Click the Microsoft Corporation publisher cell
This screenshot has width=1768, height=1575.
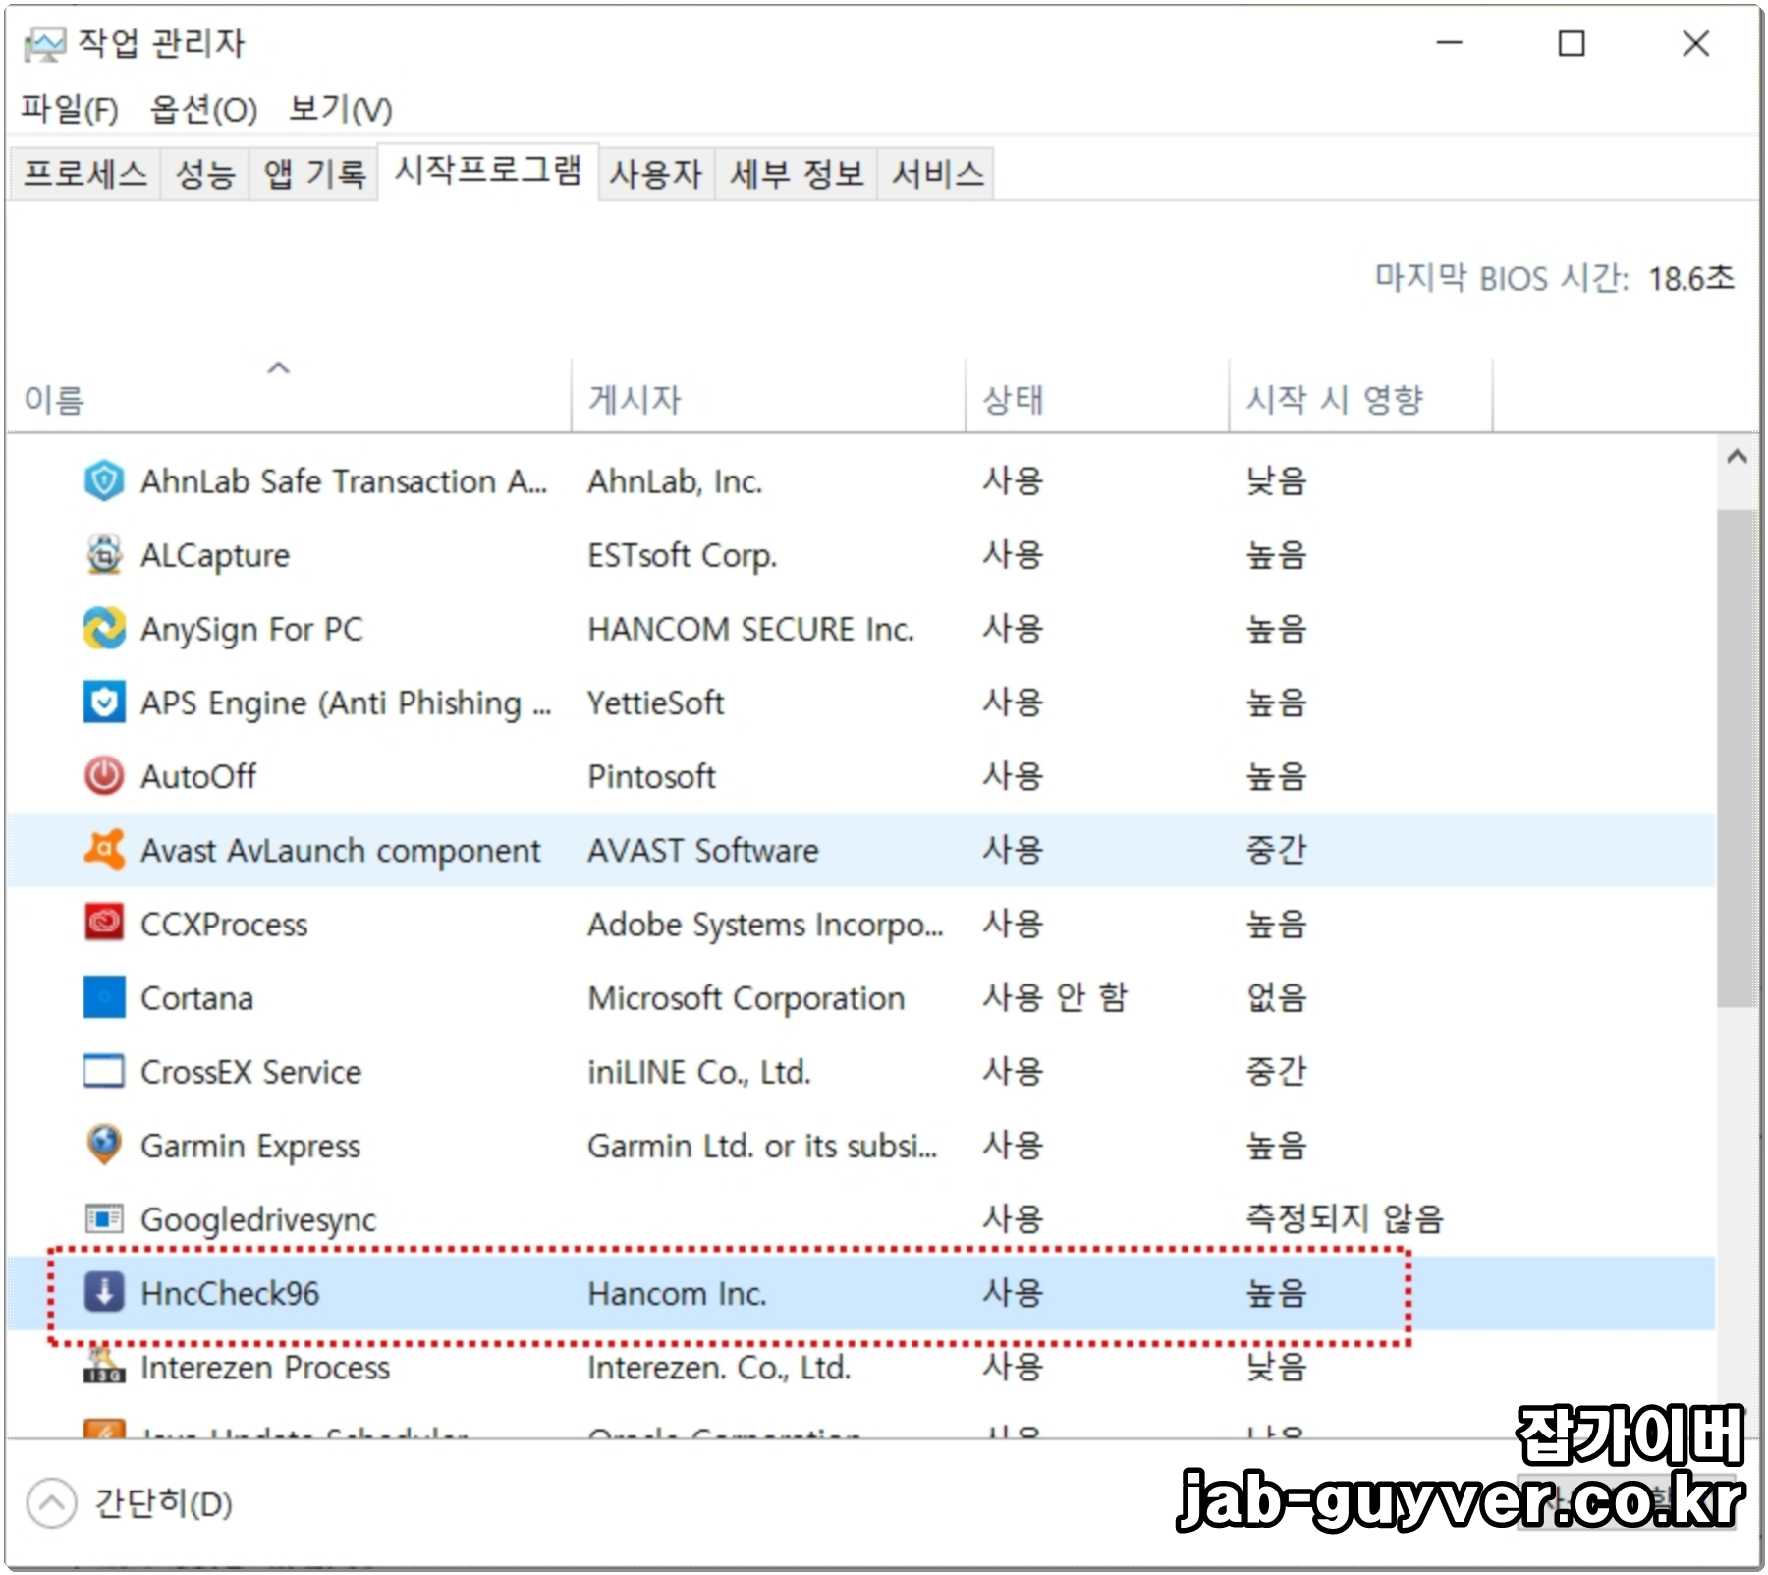point(746,998)
